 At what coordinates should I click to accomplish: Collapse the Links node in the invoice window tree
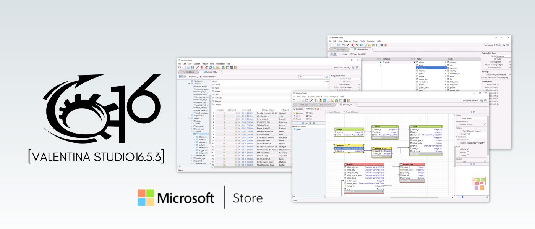click(x=189, y=84)
